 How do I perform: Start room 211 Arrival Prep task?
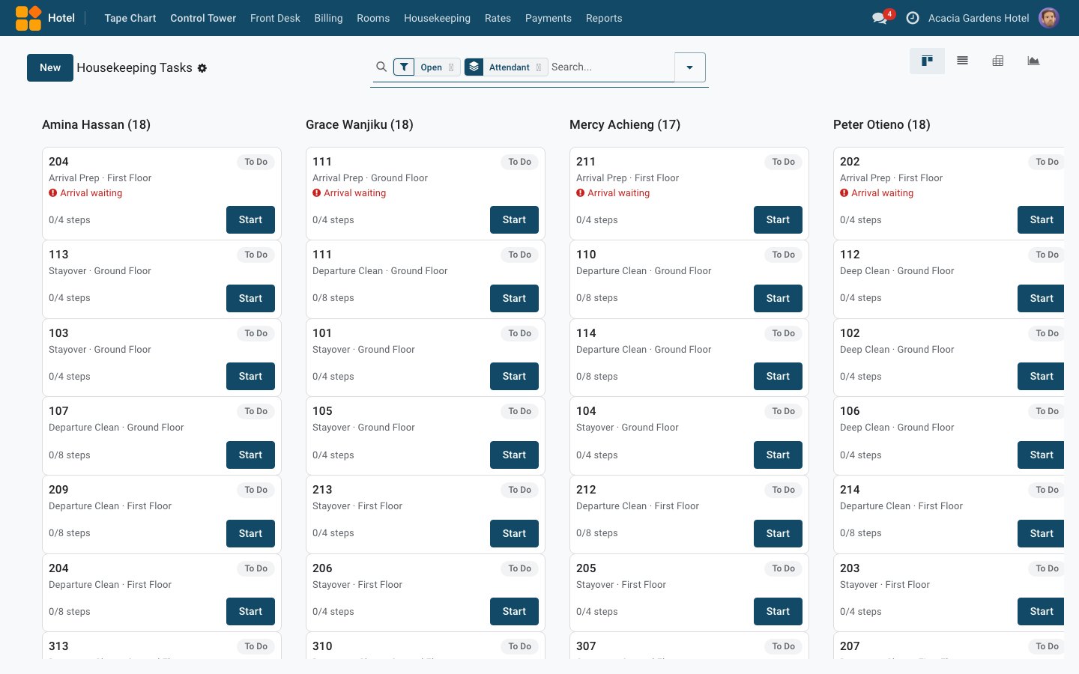[x=778, y=219]
